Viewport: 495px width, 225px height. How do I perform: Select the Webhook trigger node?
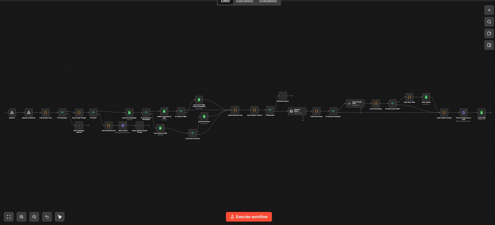[x=12, y=112]
